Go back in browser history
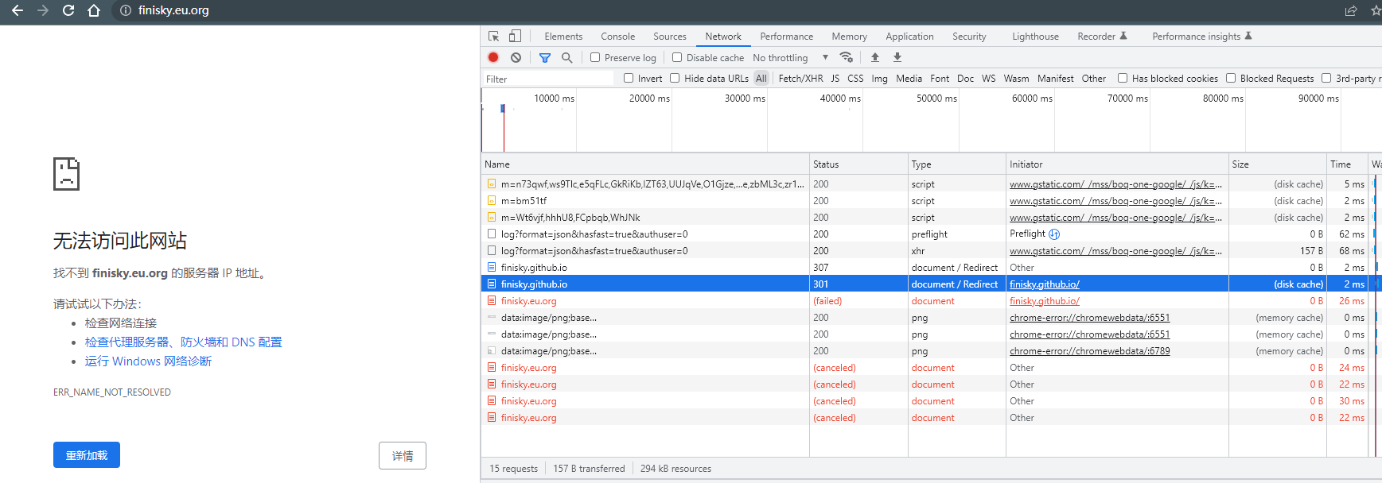Viewport: 1382px width, 483px height. pyautogui.click(x=18, y=10)
